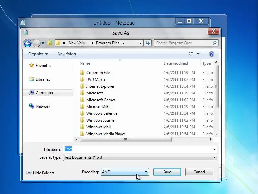Click the horizontal scroll left arrow

pyautogui.click(x=77, y=140)
